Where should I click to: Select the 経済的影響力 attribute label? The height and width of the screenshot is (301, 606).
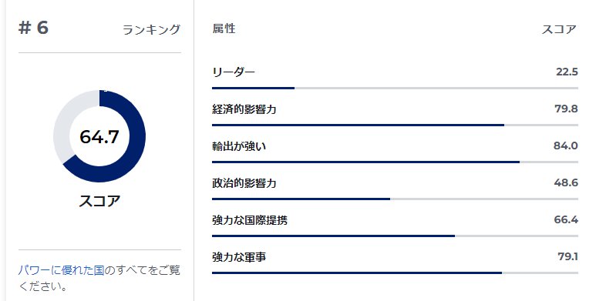pyautogui.click(x=244, y=109)
